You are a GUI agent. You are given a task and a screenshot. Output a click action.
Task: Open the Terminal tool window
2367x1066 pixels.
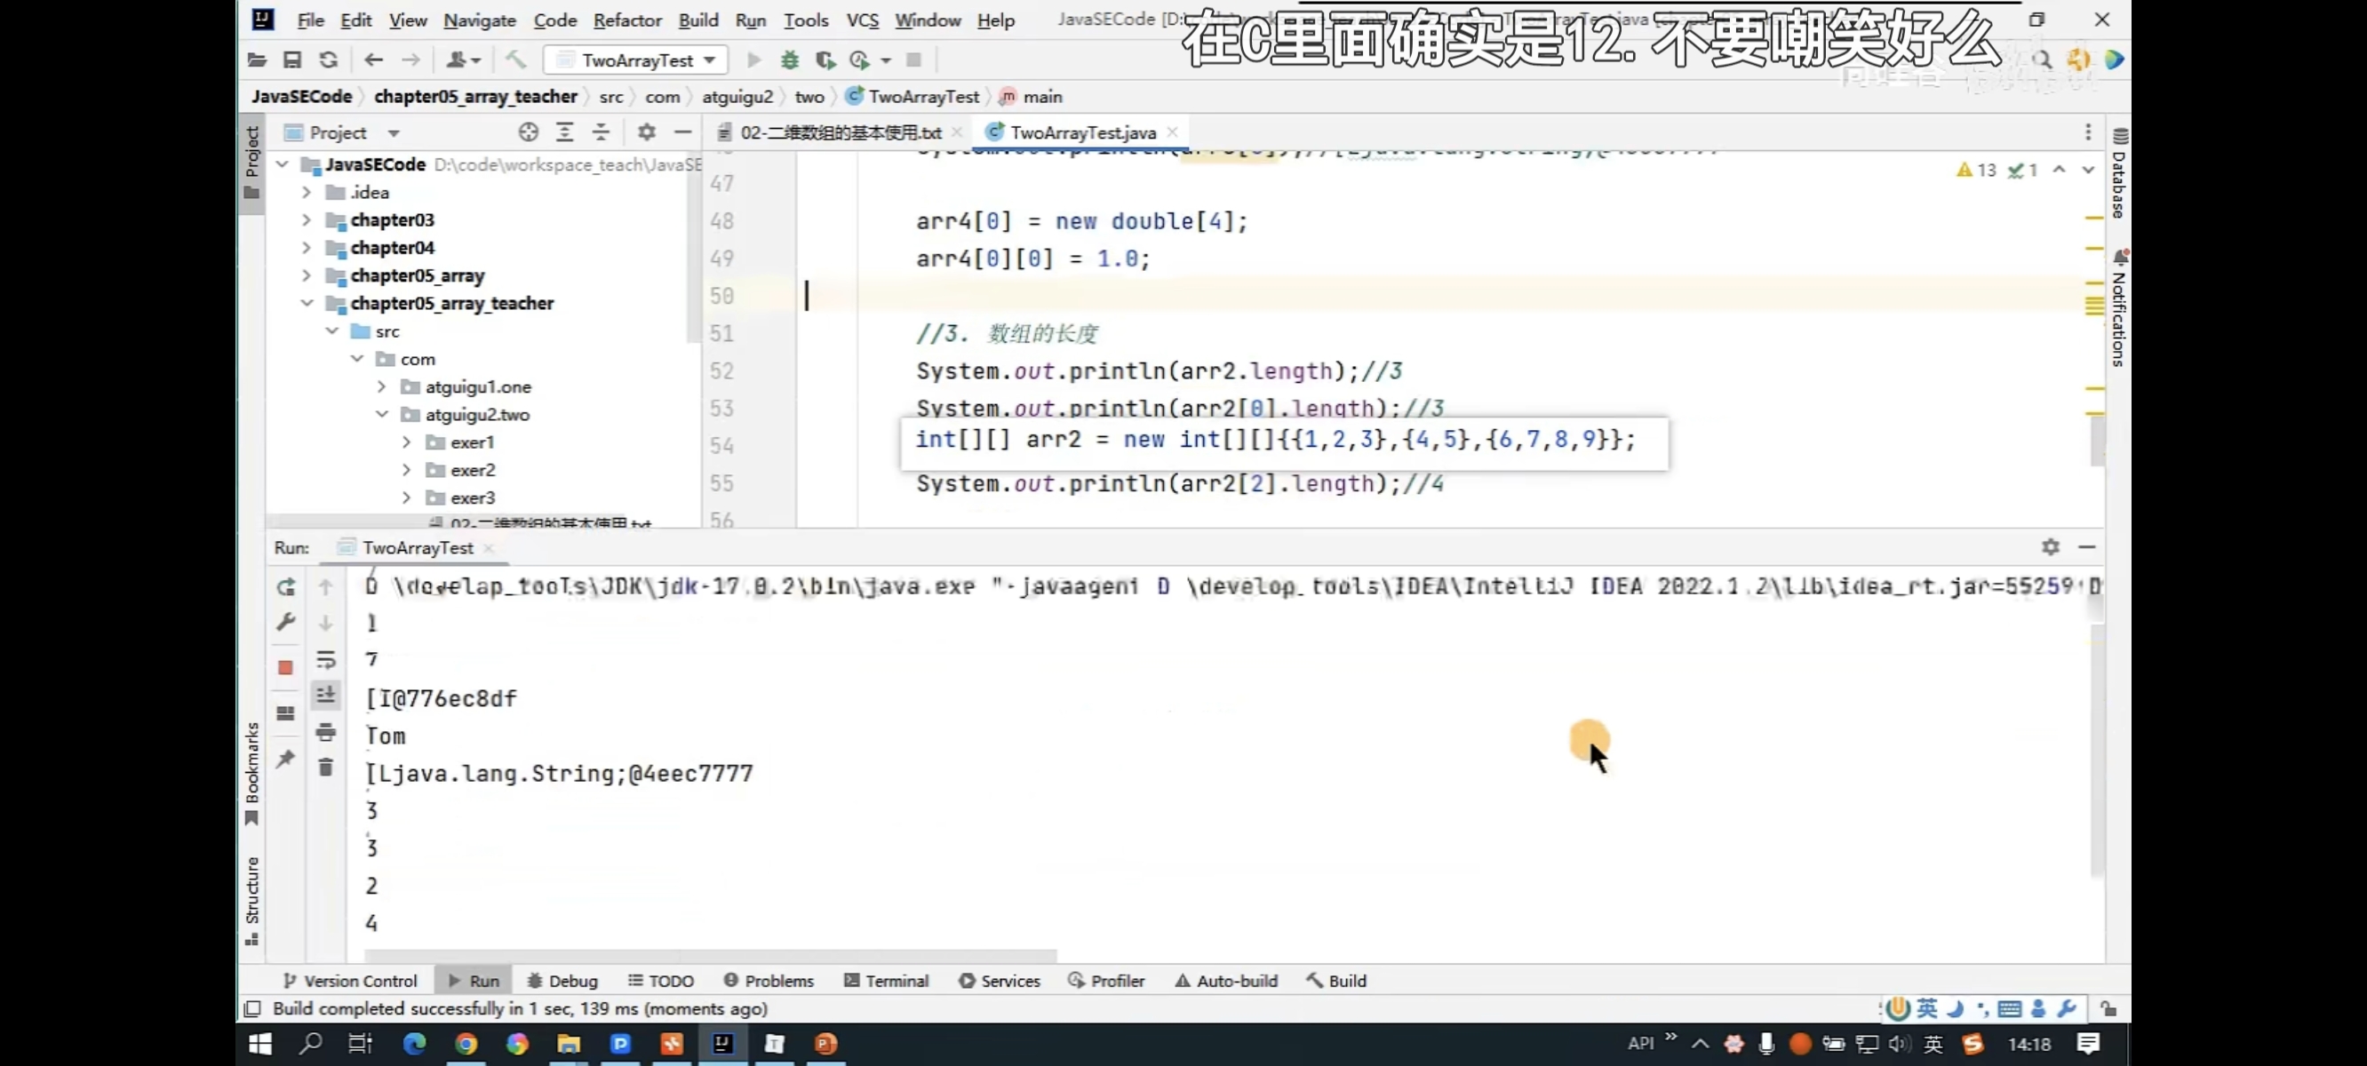point(886,981)
